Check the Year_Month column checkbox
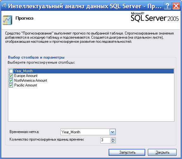The height and width of the screenshot is (159, 182). tap(11, 71)
